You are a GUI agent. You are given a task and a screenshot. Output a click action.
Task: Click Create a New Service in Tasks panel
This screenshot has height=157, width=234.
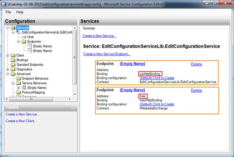pyautogui.click(x=22, y=114)
